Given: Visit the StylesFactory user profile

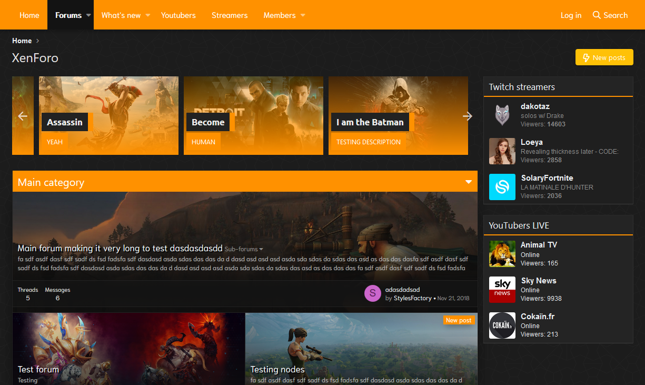Looking at the screenshot, I should [x=413, y=298].
